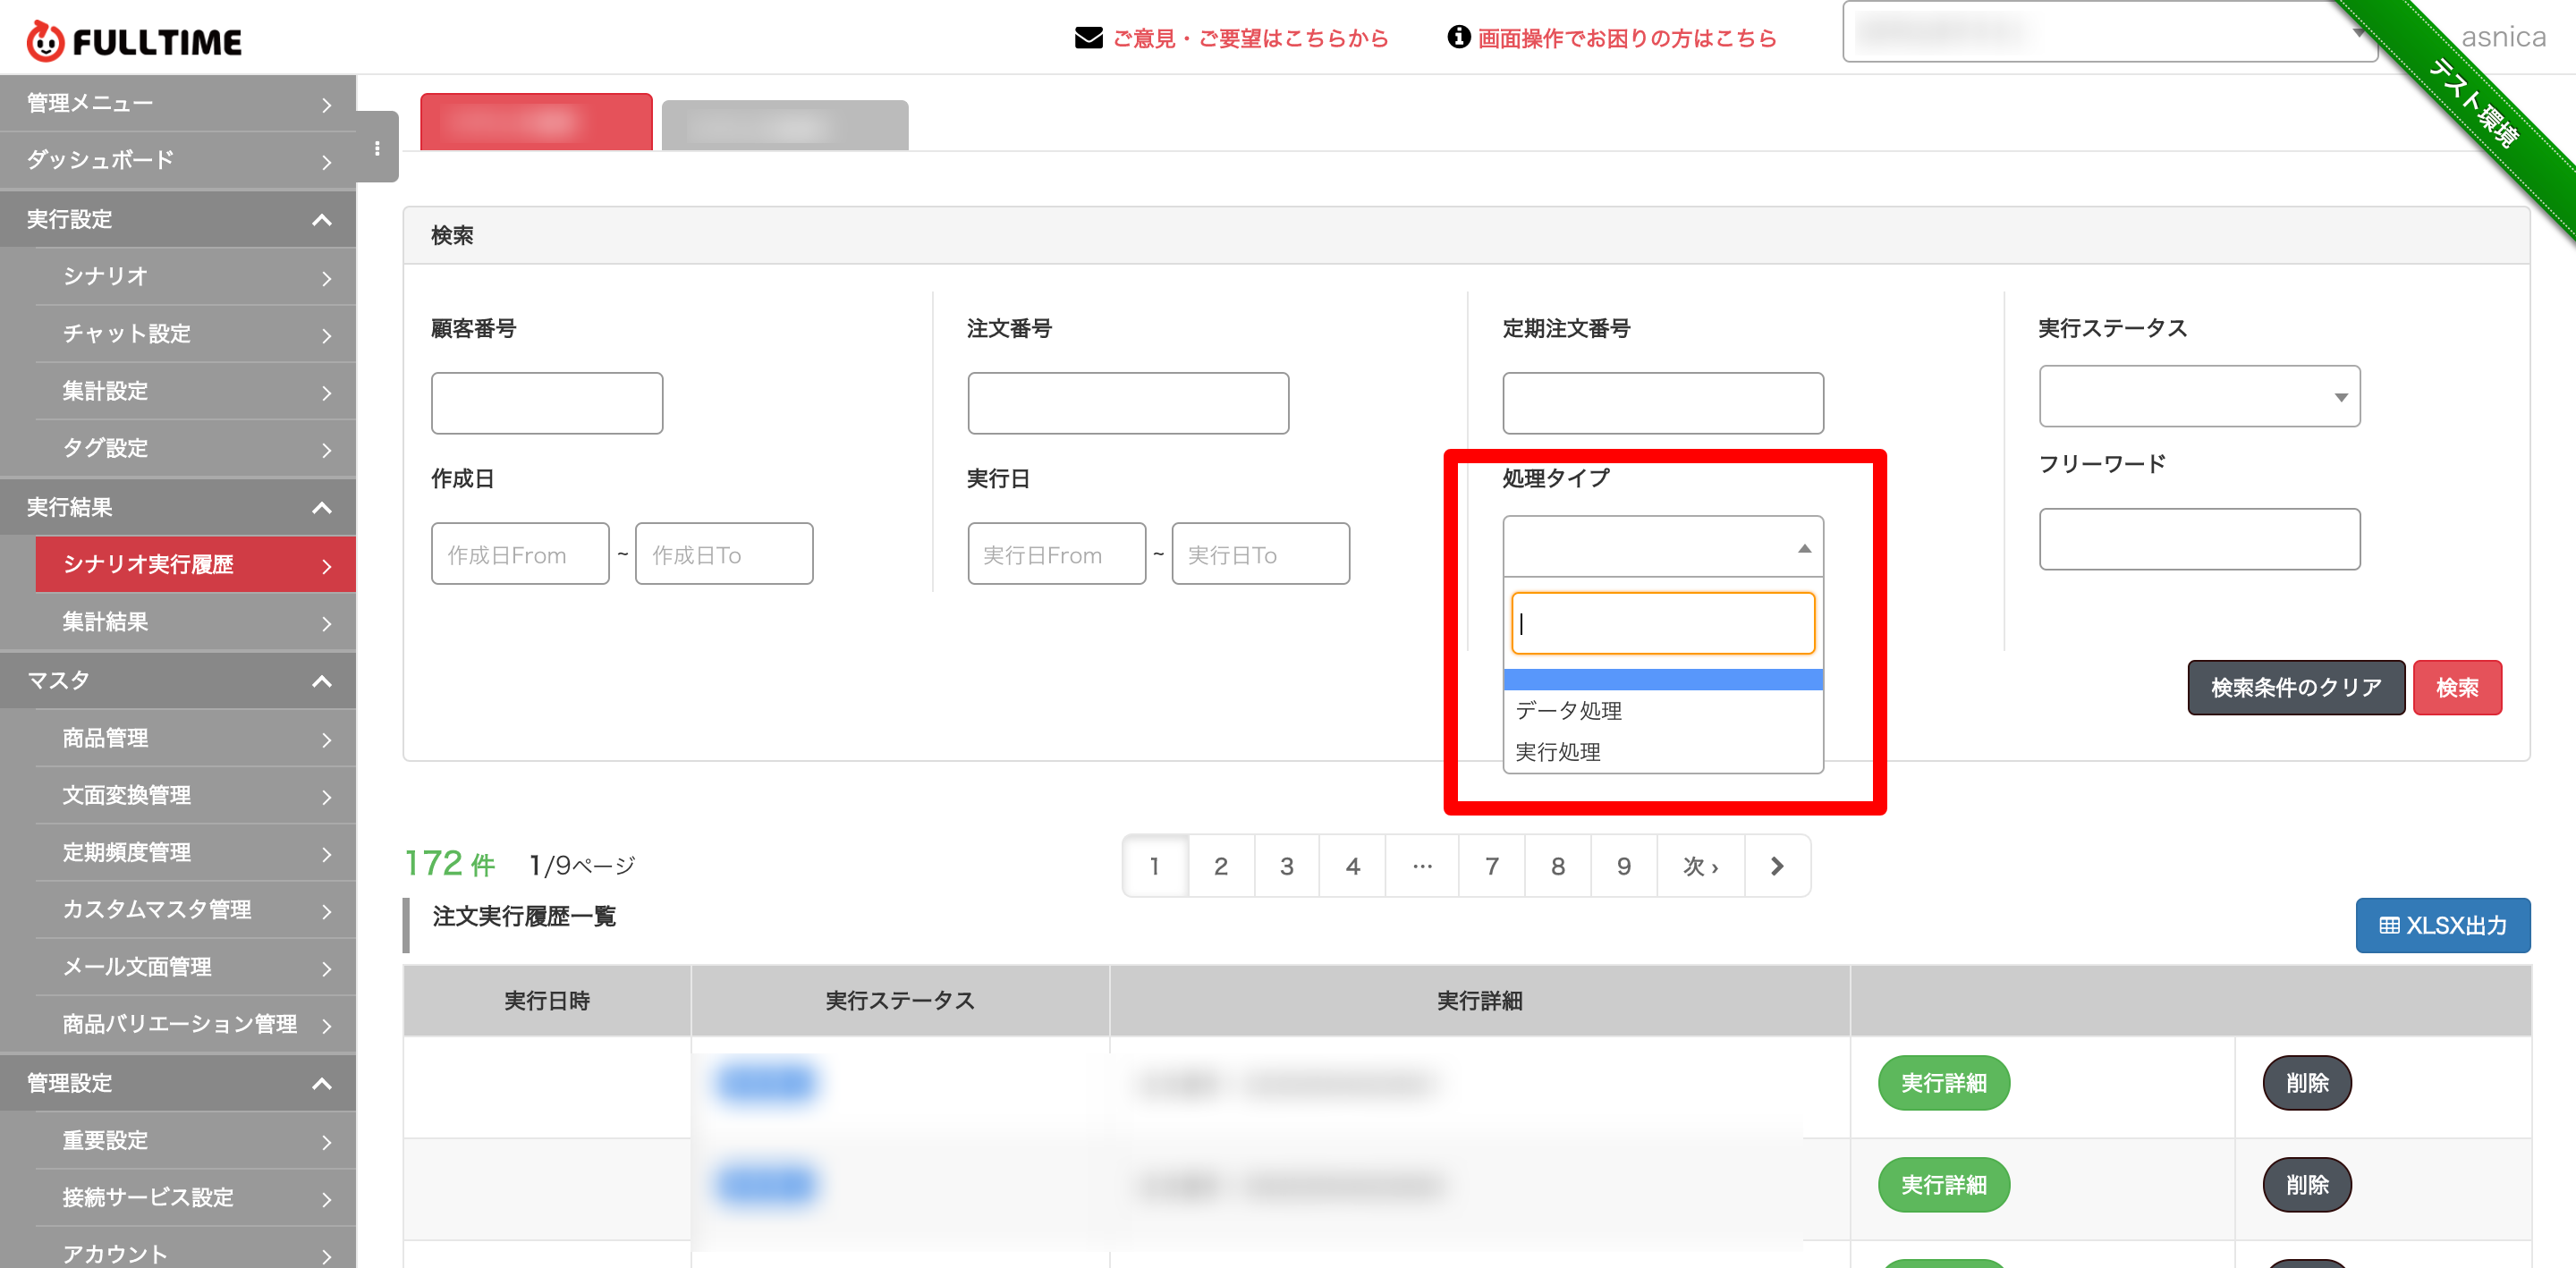This screenshot has width=2576, height=1268.
Task: Click 削除 button in second row
Action: coord(2306,1185)
